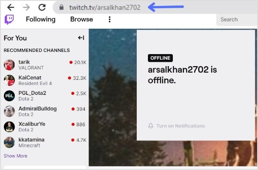Screen dimensions: 258x170
Task: Click the OFFLINE badge
Action: click(160, 58)
